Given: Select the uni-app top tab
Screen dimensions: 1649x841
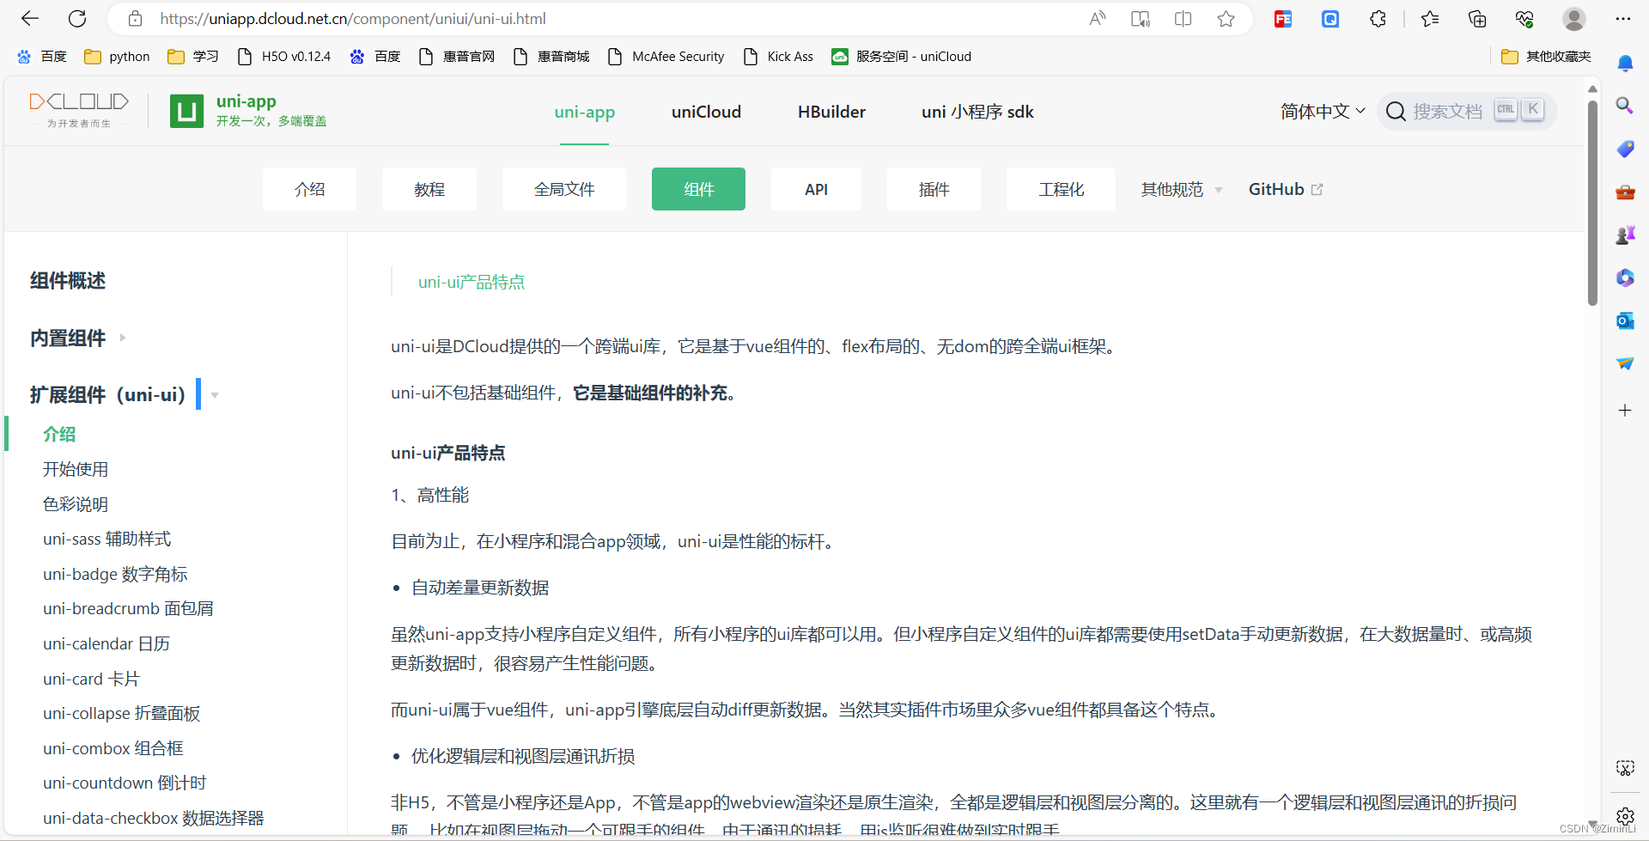Looking at the screenshot, I should click(x=585, y=112).
